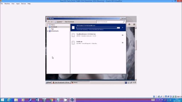Open the Windows Start button
This screenshot has height=102, width=182.
pos(2,100)
